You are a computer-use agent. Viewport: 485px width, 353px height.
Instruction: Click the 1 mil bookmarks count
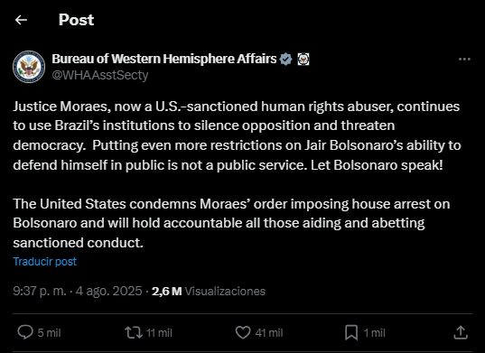374,333
